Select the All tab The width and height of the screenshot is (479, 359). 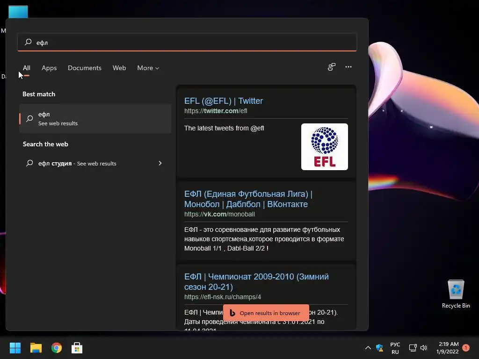(27, 68)
